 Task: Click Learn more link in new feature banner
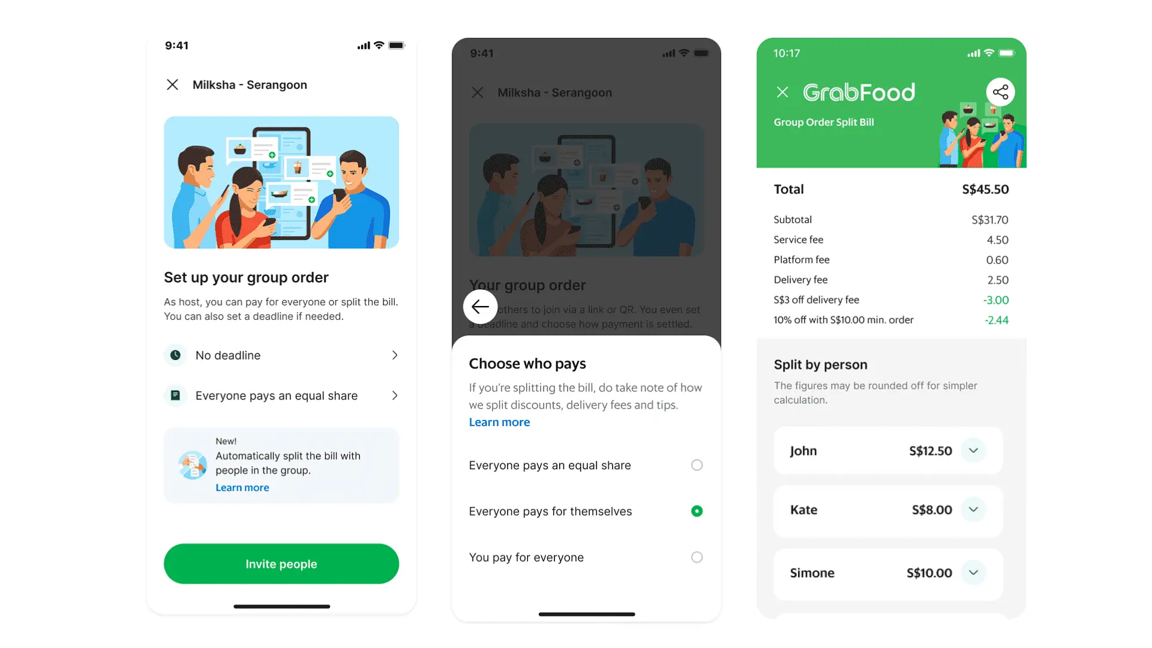coord(241,487)
